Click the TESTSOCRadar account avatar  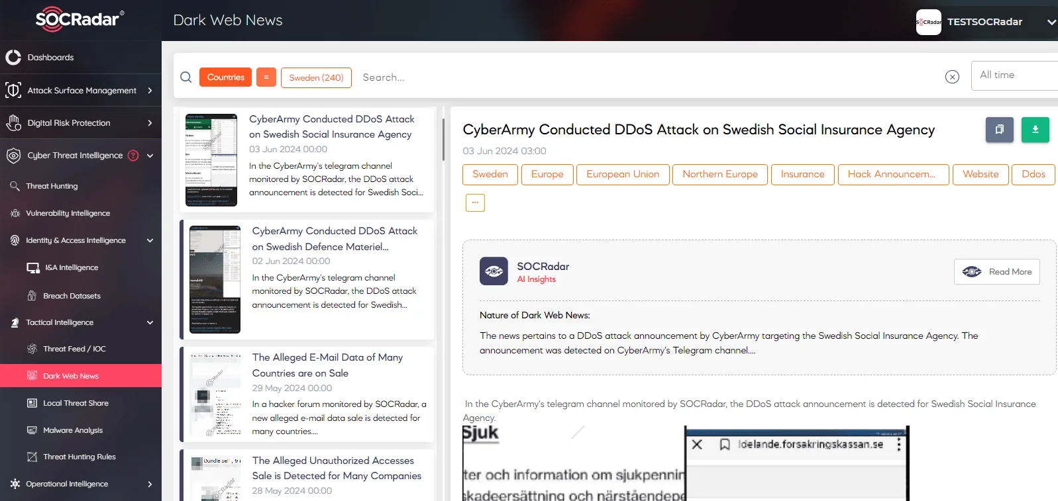[928, 22]
